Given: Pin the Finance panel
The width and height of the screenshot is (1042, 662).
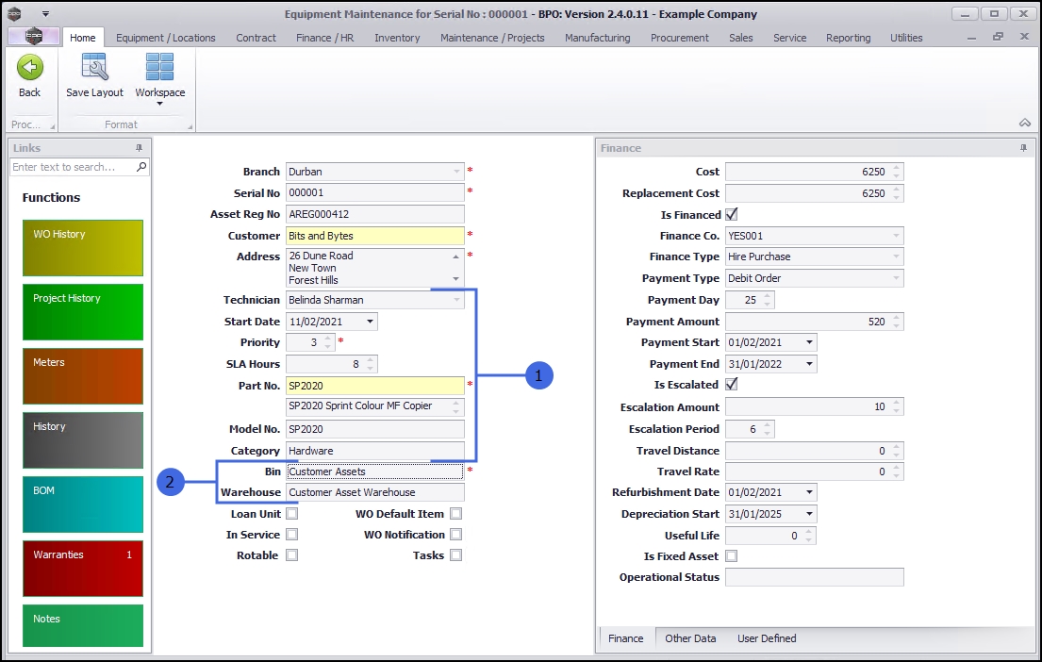Looking at the screenshot, I should [x=1023, y=148].
